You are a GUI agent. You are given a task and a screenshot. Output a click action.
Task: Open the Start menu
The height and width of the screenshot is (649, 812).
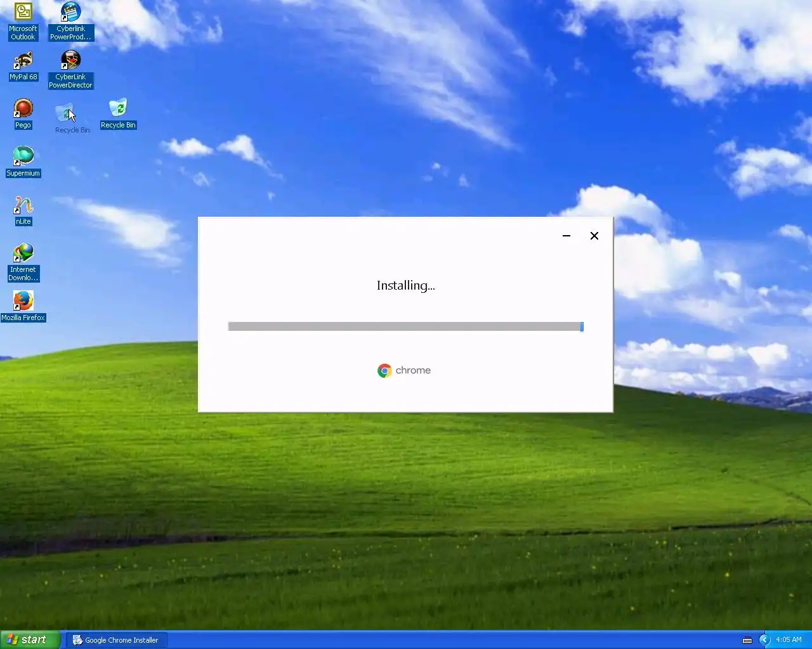click(x=30, y=640)
